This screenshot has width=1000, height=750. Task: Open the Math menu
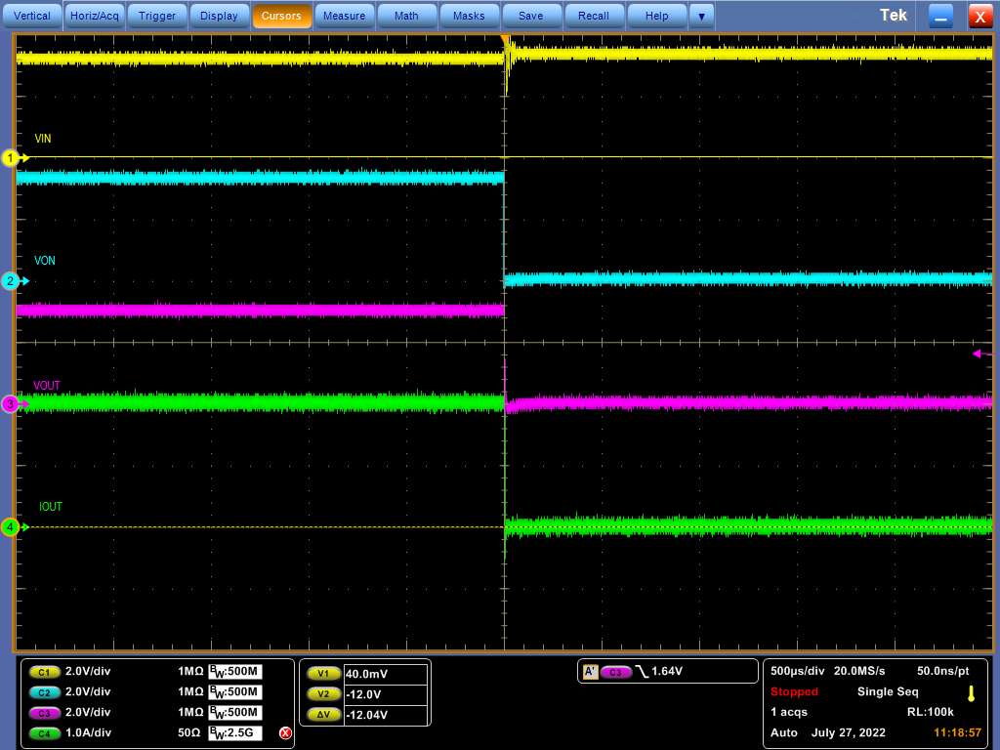406,15
